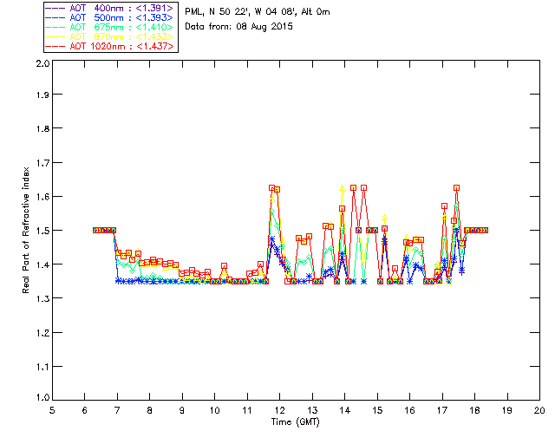Viewport: 555px width, 444px height.
Task: Select the AOT 675nm legend entry
Action: click(109, 27)
